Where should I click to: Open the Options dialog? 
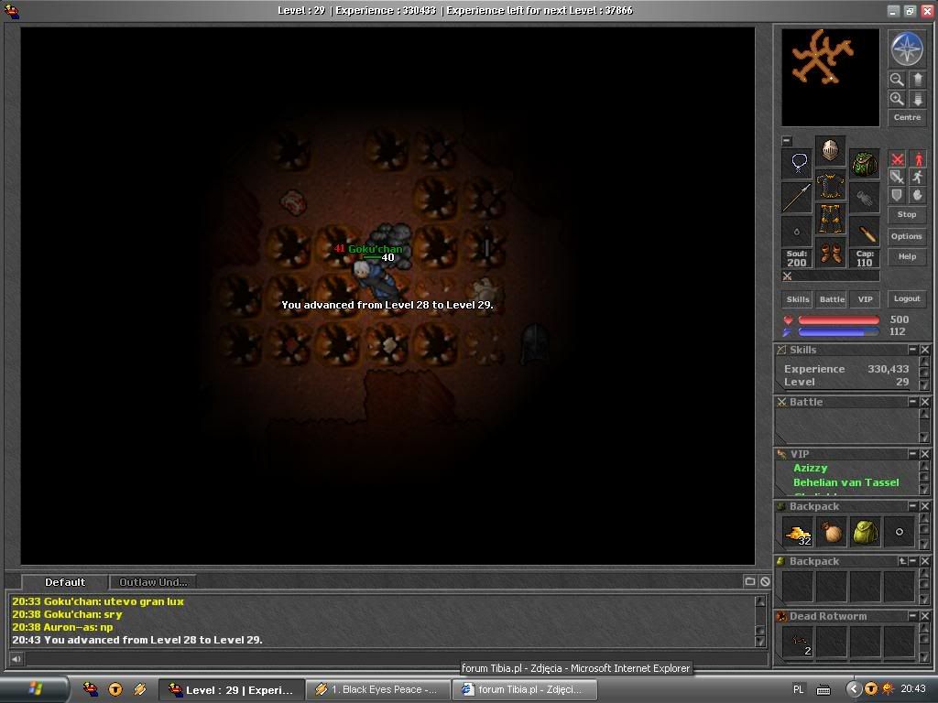point(906,236)
